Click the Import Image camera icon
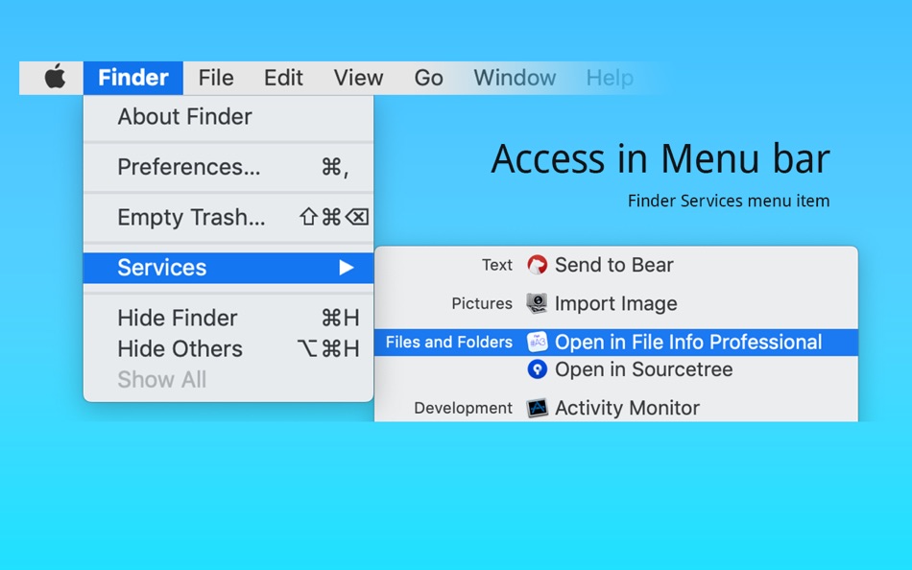The width and height of the screenshot is (912, 570). coord(537,303)
